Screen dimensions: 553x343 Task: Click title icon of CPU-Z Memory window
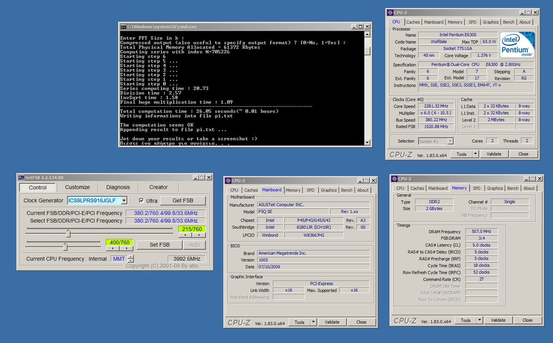[394, 179]
